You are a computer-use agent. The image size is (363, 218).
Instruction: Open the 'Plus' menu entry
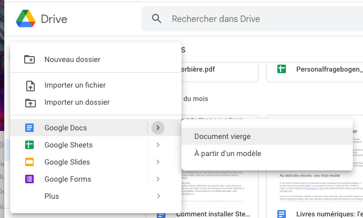(96, 196)
